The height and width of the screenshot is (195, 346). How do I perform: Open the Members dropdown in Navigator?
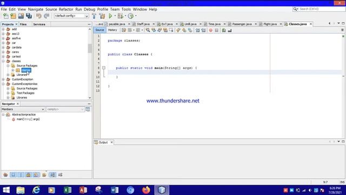(x=23, y=109)
